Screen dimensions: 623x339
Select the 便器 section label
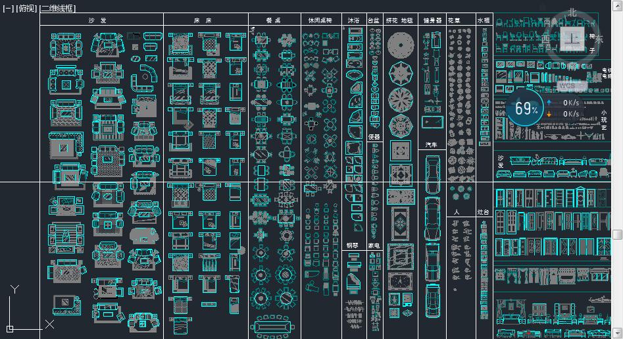[374, 137]
